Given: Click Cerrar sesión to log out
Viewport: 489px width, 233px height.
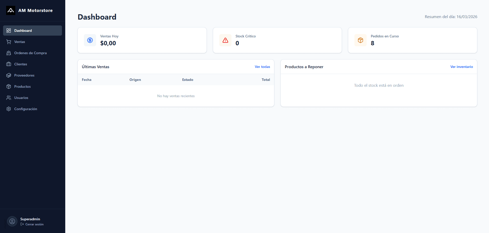Looking at the screenshot, I should pyautogui.click(x=34, y=224).
